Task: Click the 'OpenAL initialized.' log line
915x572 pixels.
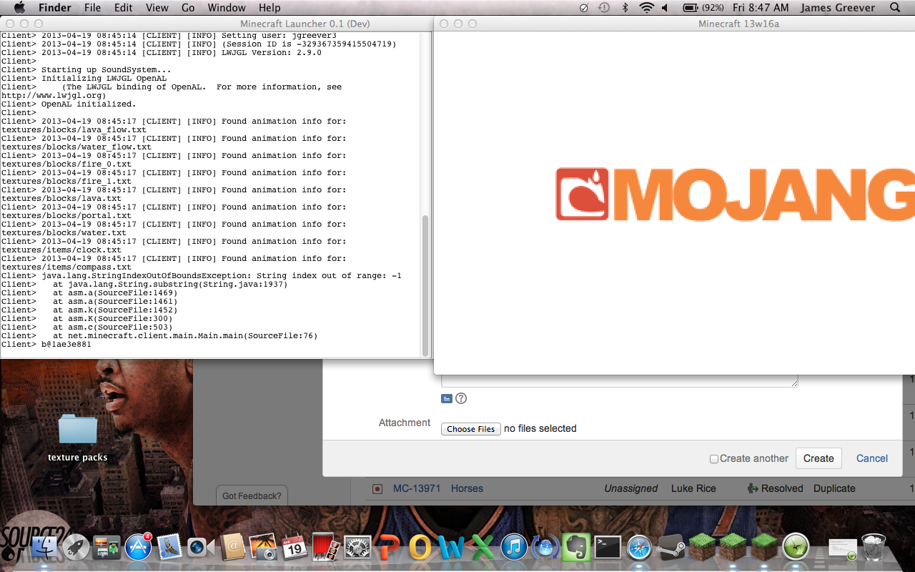Action: tap(69, 104)
